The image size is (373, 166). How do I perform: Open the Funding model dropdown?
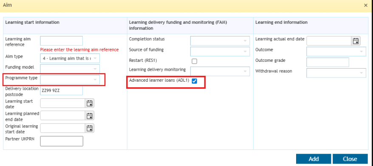pos(70,69)
